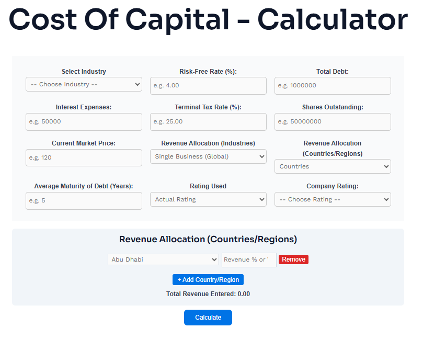Screen dimensions: 423x339
Task: Expand the Company Rating dropdown
Action: click(333, 199)
